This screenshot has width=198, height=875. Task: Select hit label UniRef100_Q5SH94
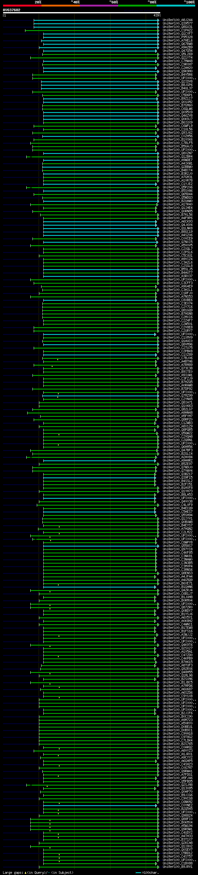pyautogui.click(x=178, y=515)
